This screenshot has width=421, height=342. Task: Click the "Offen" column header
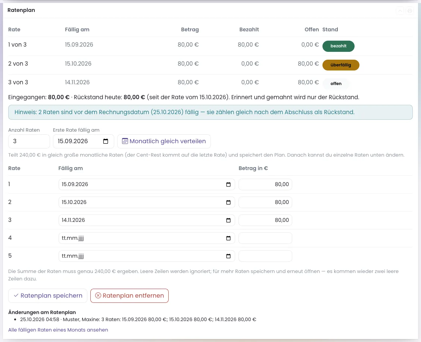(312, 29)
